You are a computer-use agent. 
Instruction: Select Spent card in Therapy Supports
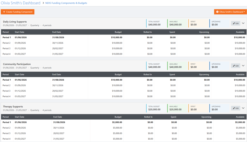(198, 108)
